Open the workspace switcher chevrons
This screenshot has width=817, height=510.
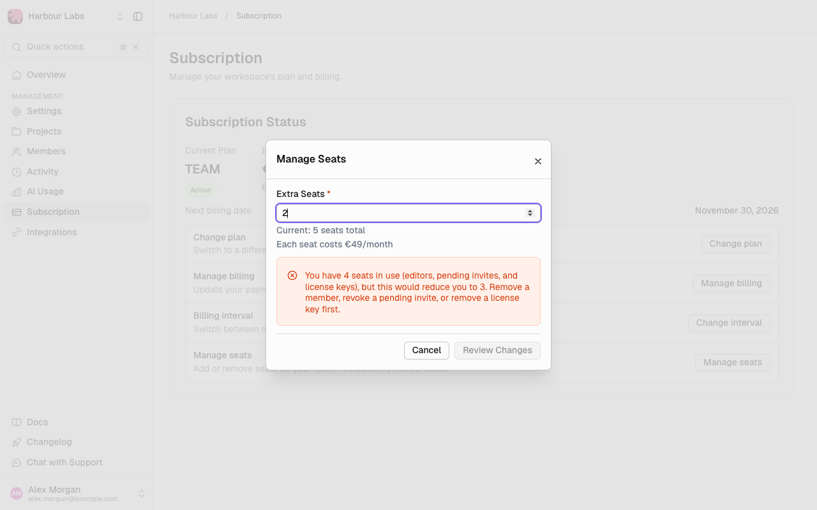(x=120, y=17)
